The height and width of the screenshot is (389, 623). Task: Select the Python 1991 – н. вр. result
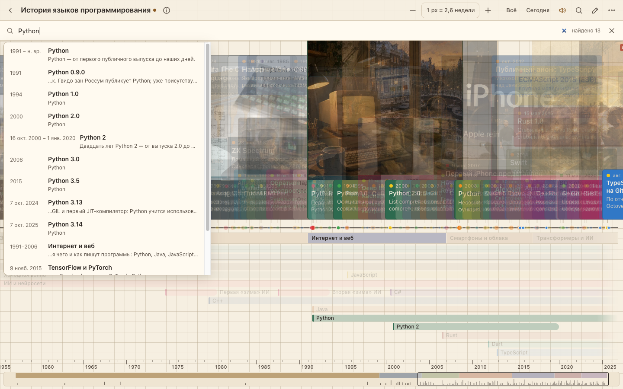(104, 54)
